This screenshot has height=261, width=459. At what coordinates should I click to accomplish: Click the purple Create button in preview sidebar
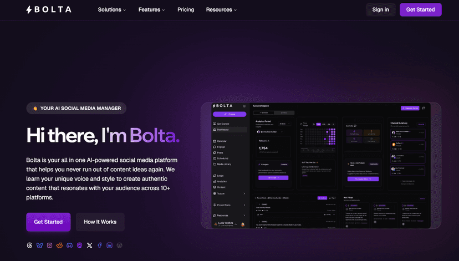coord(229,114)
